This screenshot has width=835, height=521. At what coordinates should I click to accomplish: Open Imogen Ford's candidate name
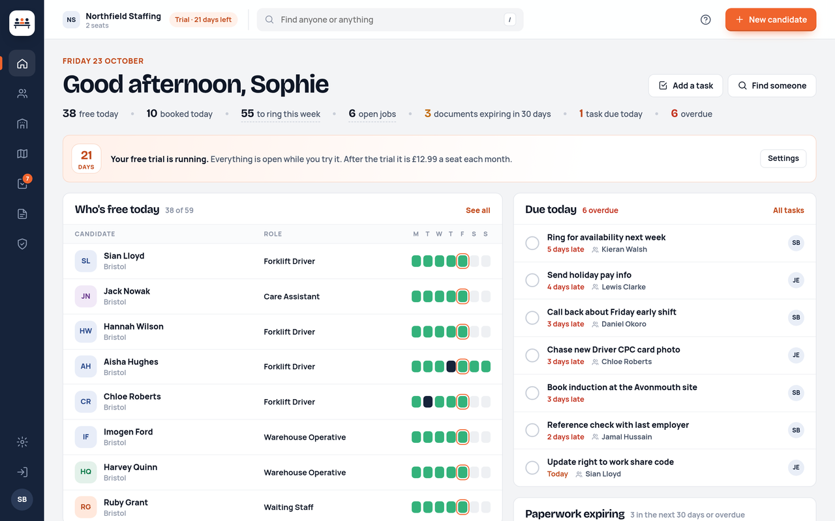[129, 432]
